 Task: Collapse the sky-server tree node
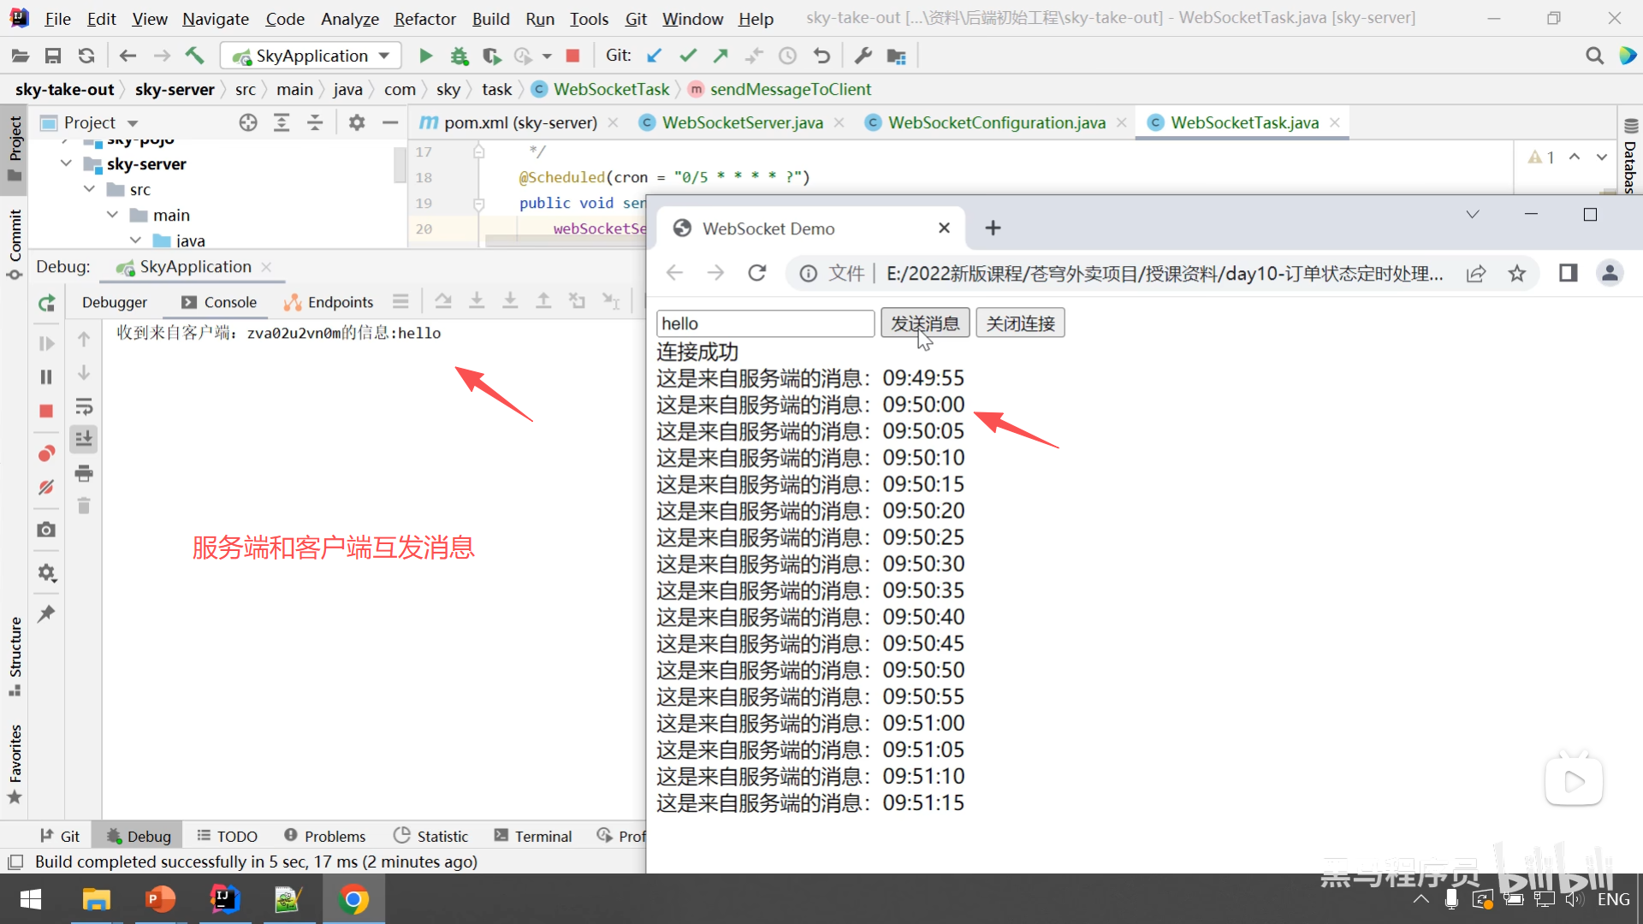67,163
